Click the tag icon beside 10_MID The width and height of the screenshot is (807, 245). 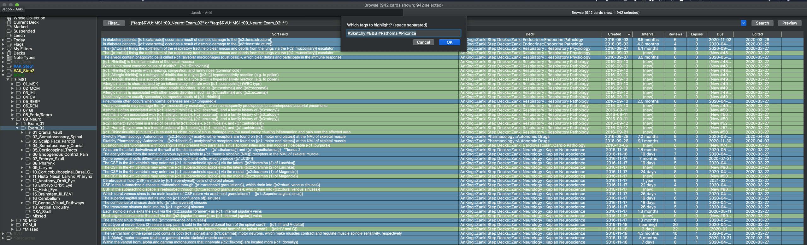[x=19, y=221]
